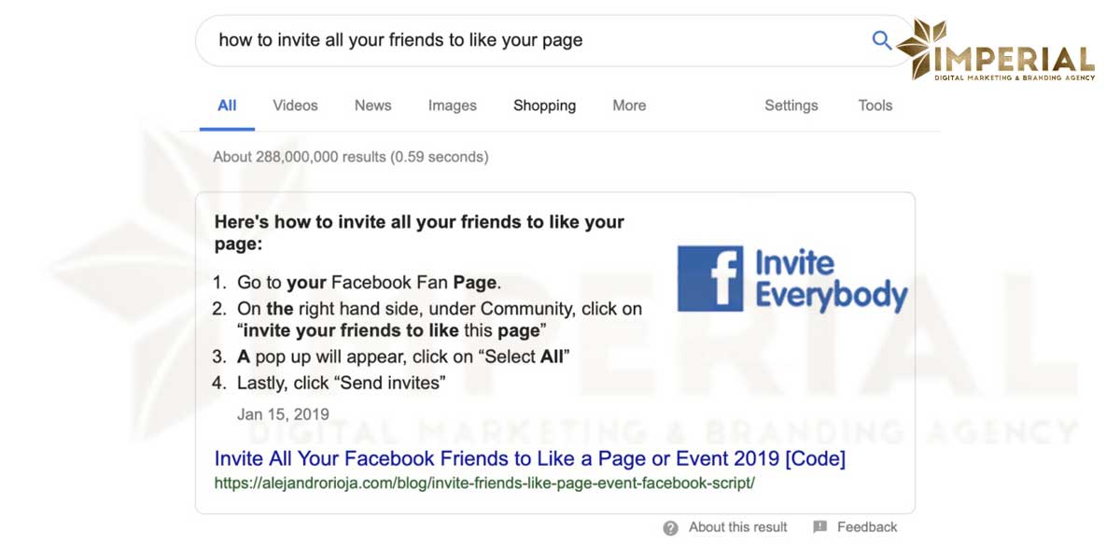
Task: Click the About 288,000,000 results text
Action: (x=350, y=157)
